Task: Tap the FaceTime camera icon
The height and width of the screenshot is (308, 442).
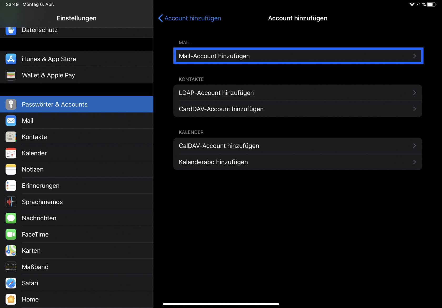Action: pos(11,234)
